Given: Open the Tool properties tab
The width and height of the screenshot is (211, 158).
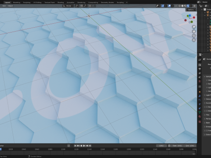Looking at the screenshot, I should tap(200, 60).
